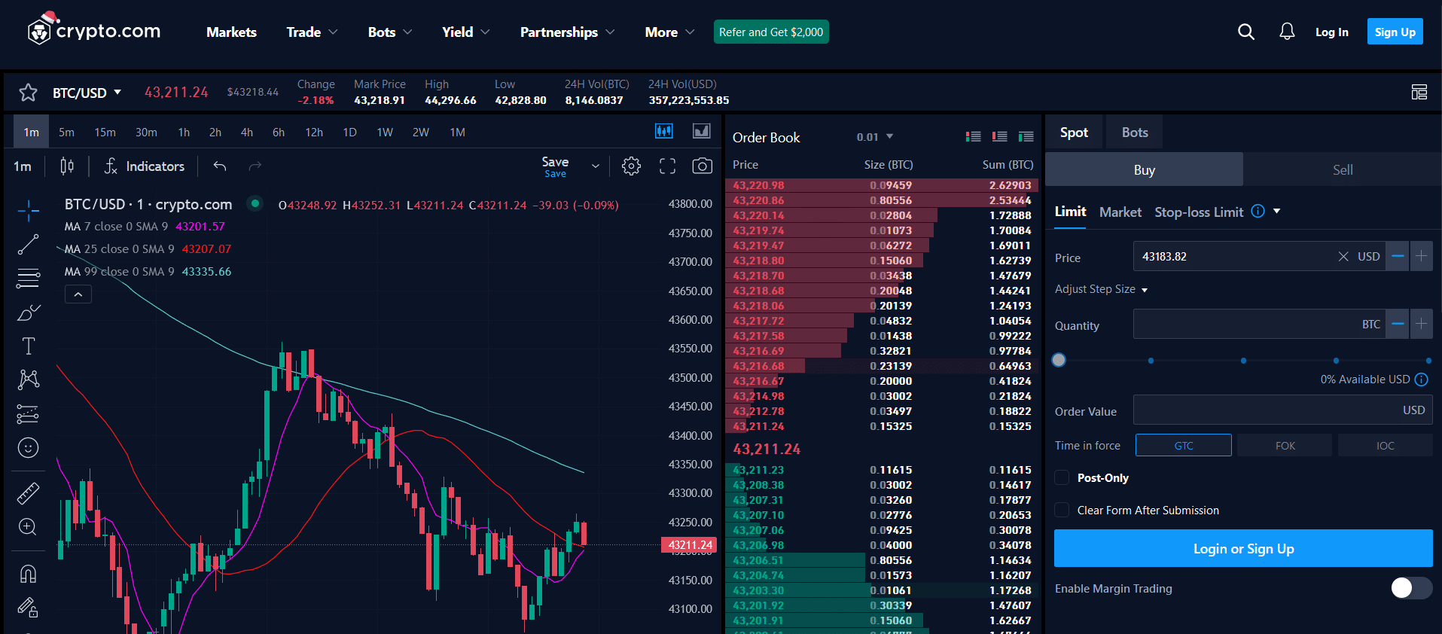Open the emoji icons tool
Viewport: 1442px width, 634px height.
28,448
